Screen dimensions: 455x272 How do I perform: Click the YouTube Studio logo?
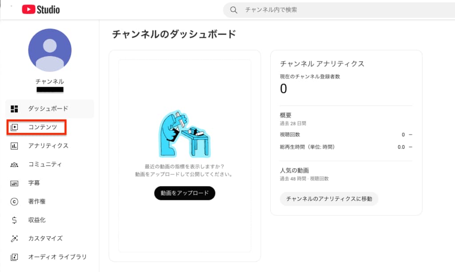click(41, 9)
